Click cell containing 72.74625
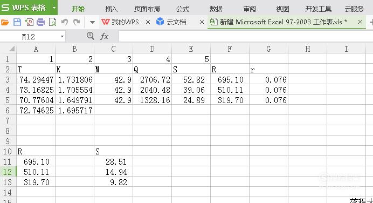The height and width of the screenshot is (203, 373). (x=36, y=110)
